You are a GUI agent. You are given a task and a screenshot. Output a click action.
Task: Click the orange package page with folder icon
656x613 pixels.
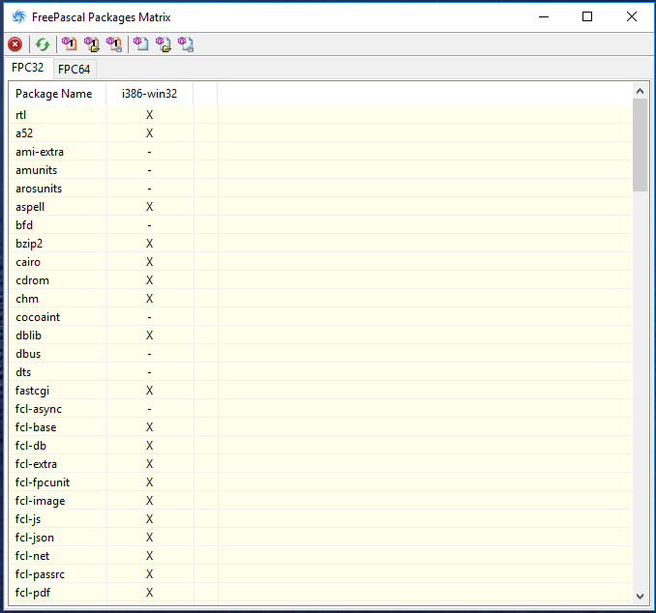tap(92, 44)
